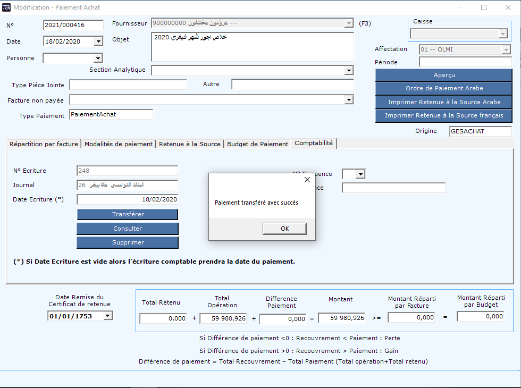Click Imprimer Retenue à la Source français
Image resolution: width=521 pixels, height=388 pixels.
click(x=444, y=116)
